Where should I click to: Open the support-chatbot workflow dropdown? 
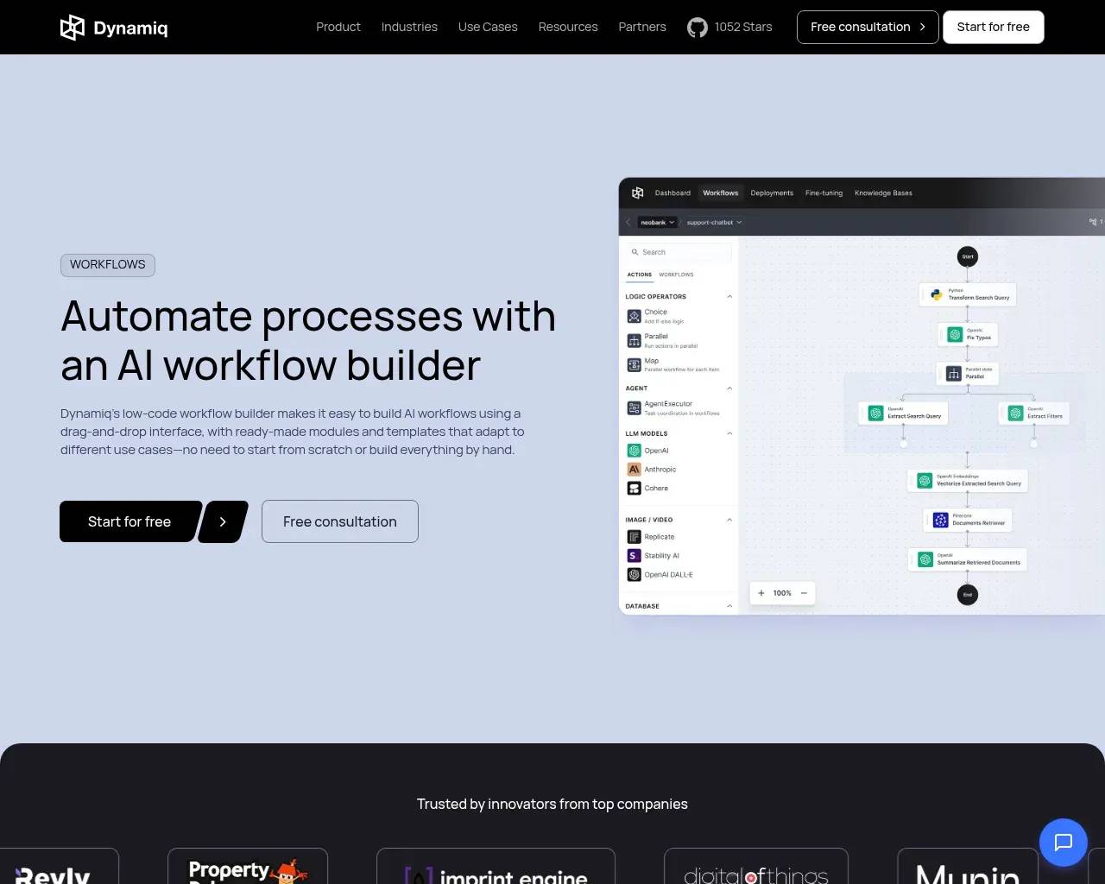pyautogui.click(x=714, y=223)
